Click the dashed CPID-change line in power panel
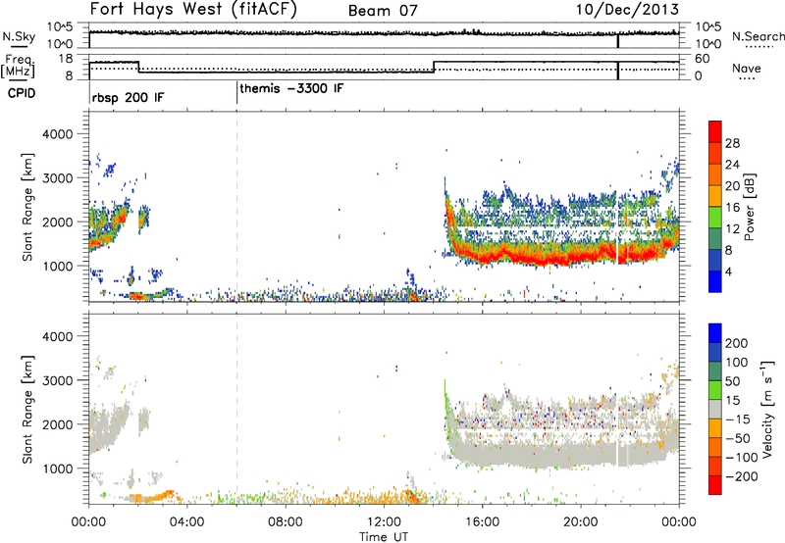 236,207
